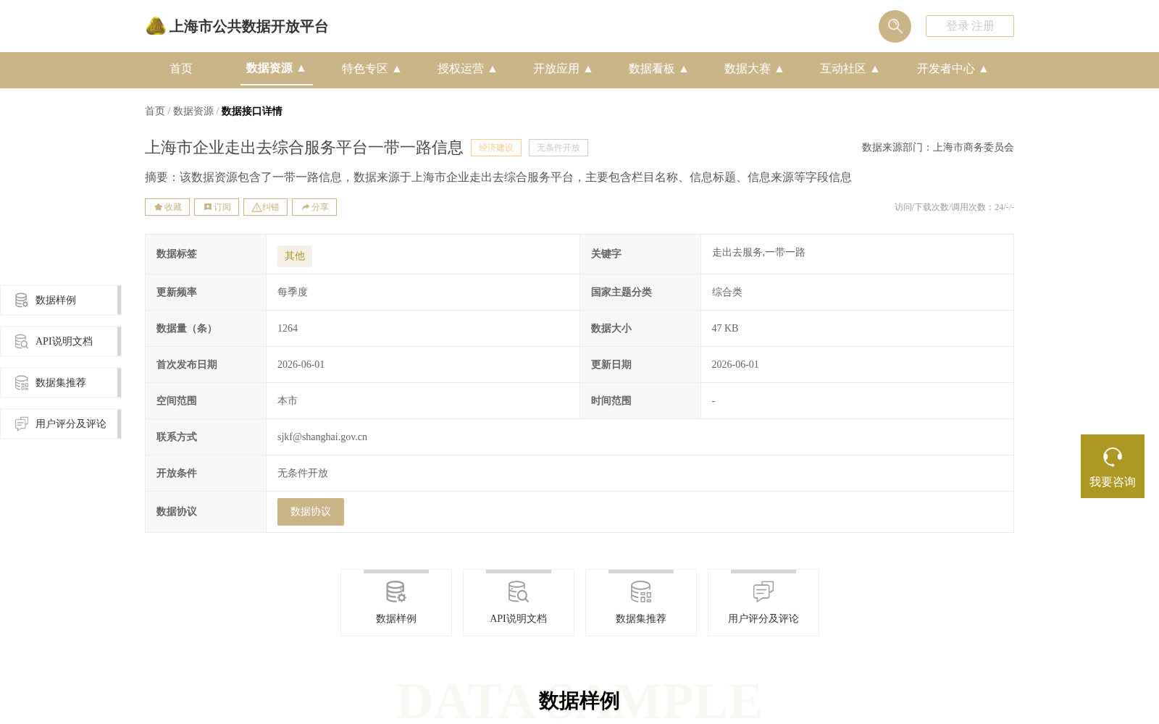The width and height of the screenshot is (1159, 724).
Task: Click the data size value 47 KB
Action: coord(725,328)
